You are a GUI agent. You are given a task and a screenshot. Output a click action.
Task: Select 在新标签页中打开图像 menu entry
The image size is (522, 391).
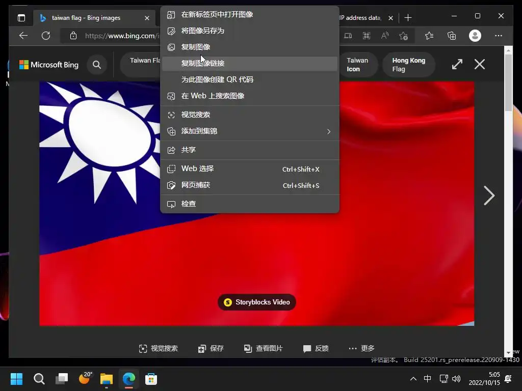click(250, 14)
